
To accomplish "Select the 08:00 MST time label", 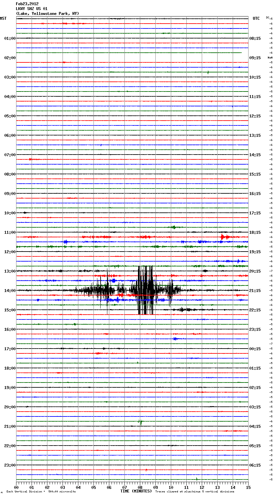I will tap(10, 174).
